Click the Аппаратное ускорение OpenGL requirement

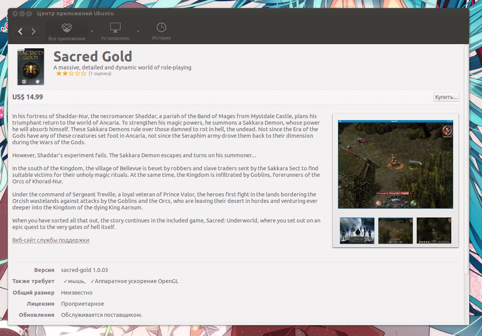point(134,281)
